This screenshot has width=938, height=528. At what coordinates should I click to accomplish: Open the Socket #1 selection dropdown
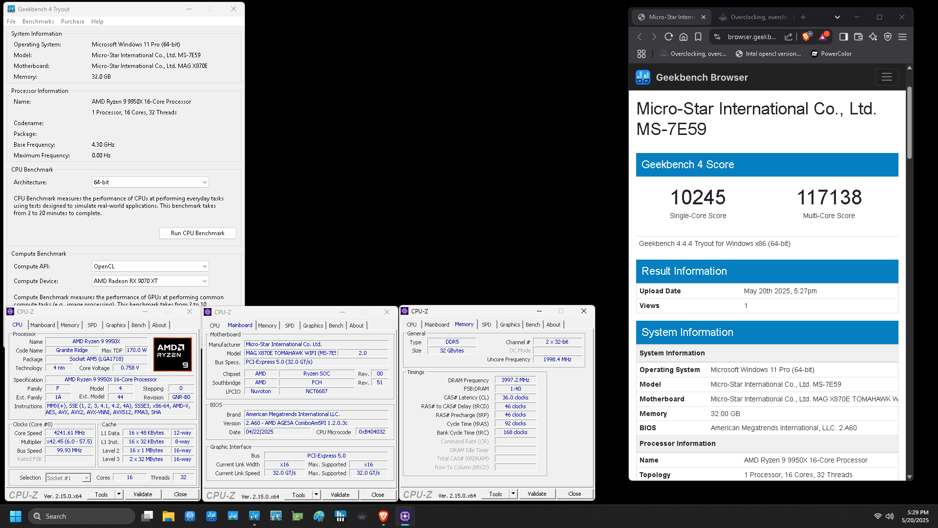tap(68, 478)
